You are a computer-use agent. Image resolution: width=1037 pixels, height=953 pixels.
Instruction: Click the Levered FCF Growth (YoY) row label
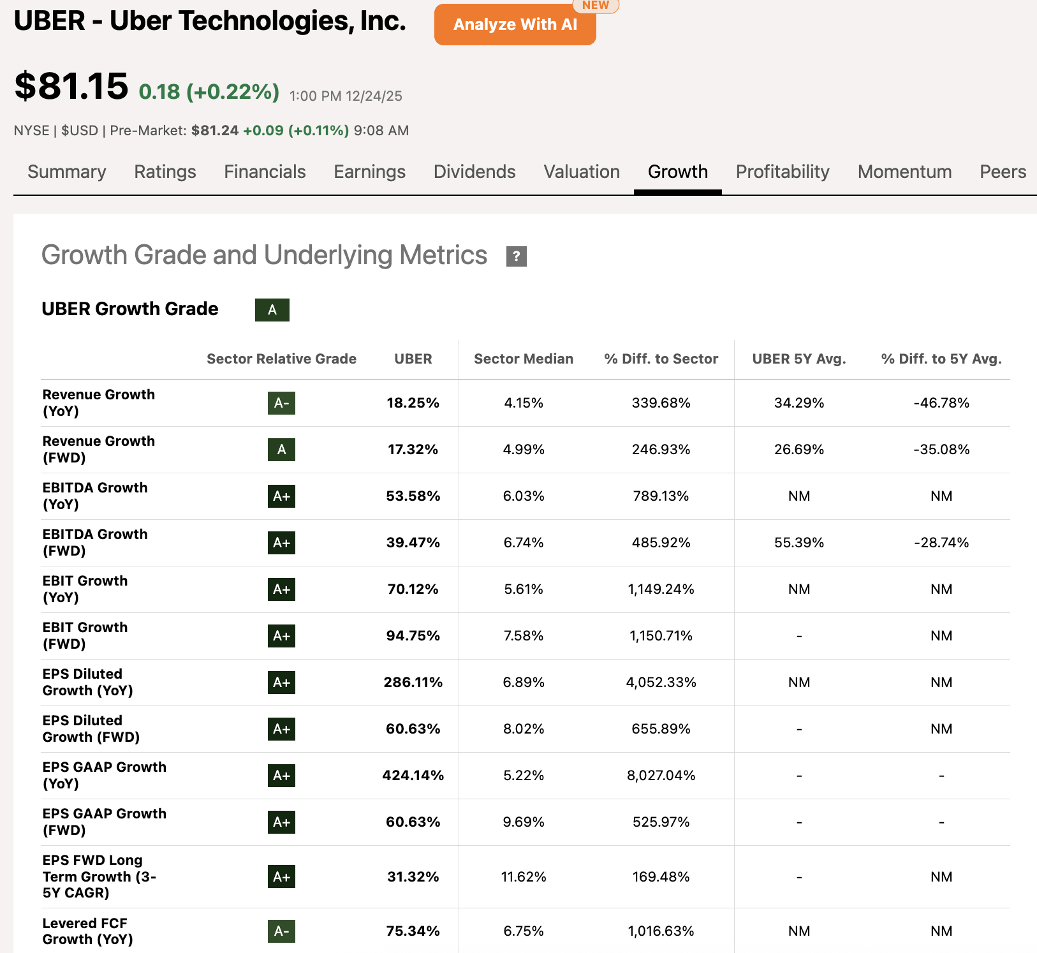pyautogui.click(x=87, y=931)
